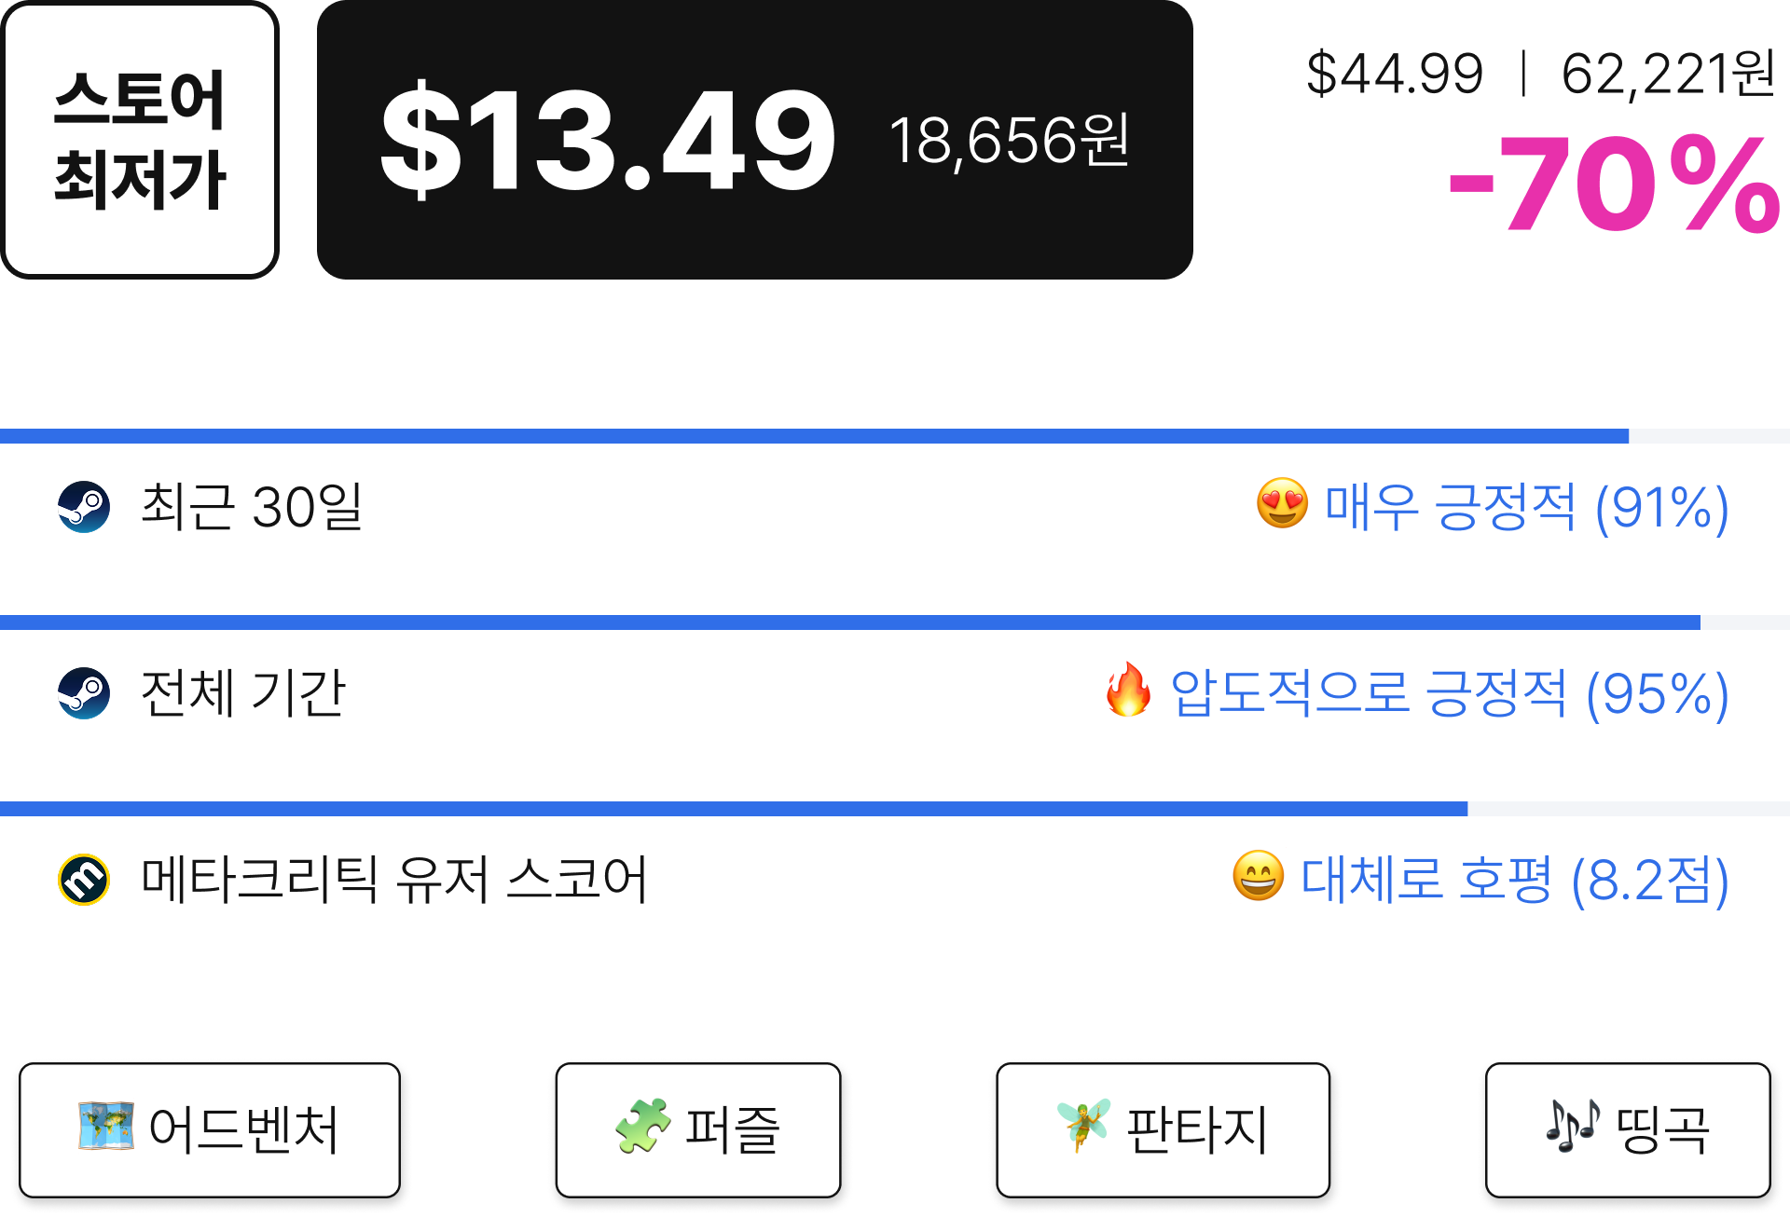This screenshot has width=1790, height=1217.
Task: Open the 매우 긍정적 (91%) review link
Action: tap(1526, 507)
